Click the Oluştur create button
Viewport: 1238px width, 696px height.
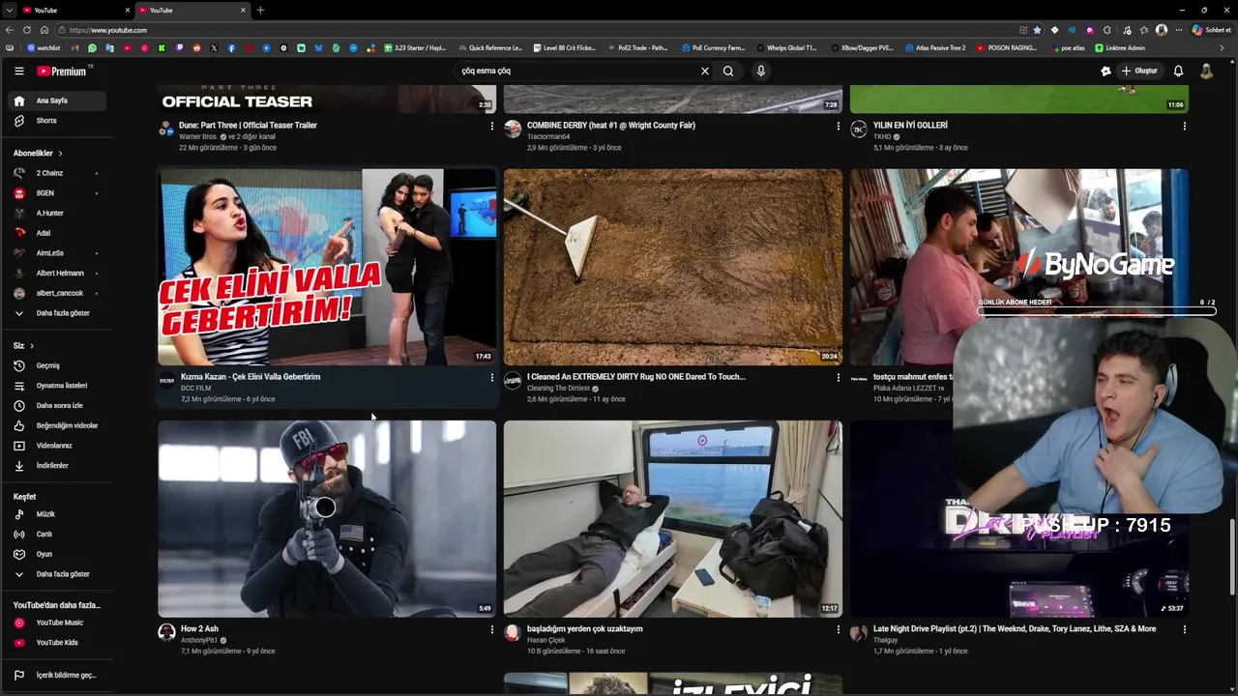tap(1139, 71)
